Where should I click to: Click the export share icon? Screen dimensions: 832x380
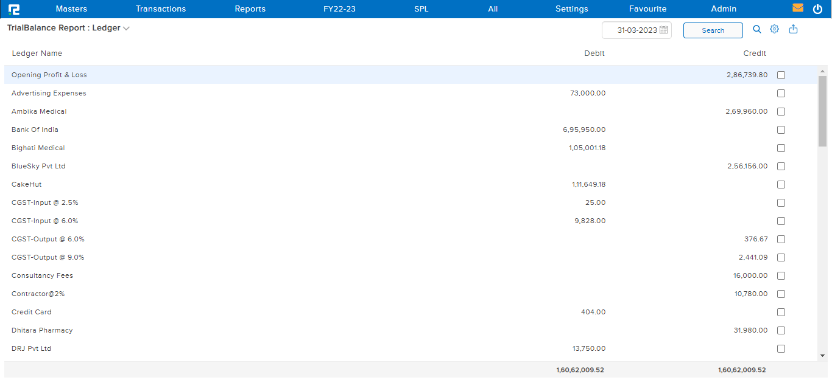pyautogui.click(x=793, y=29)
